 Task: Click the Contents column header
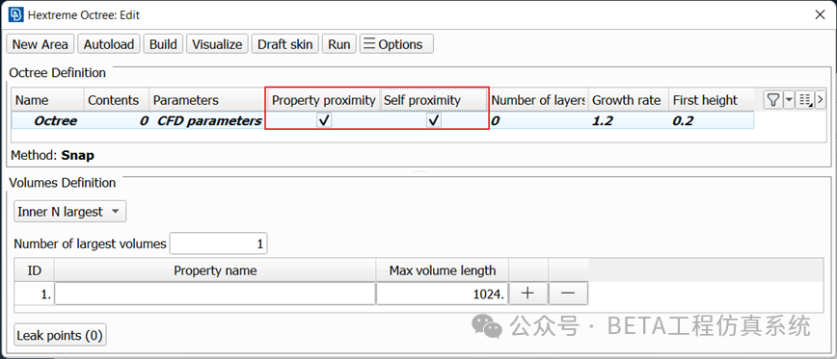pos(117,100)
